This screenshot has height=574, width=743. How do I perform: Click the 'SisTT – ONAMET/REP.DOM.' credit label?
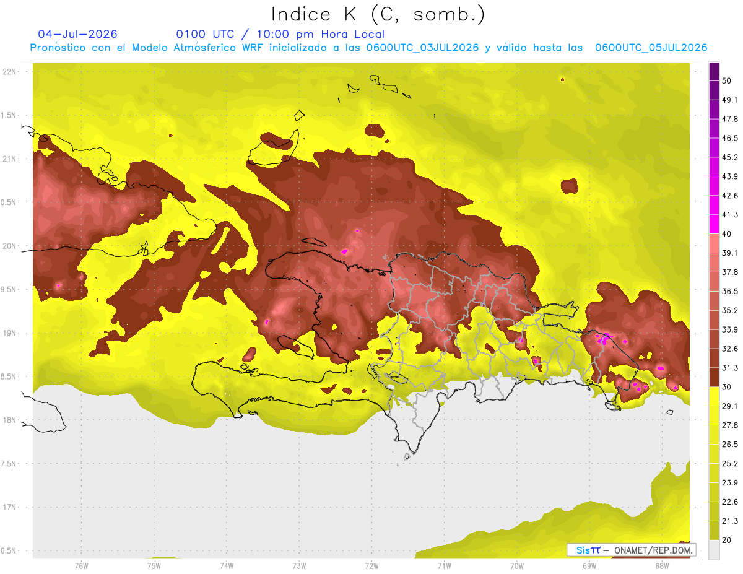631,550
